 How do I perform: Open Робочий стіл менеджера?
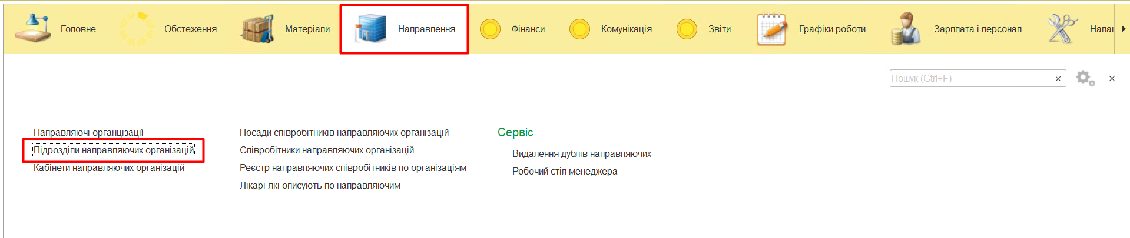pyautogui.click(x=564, y=172)
